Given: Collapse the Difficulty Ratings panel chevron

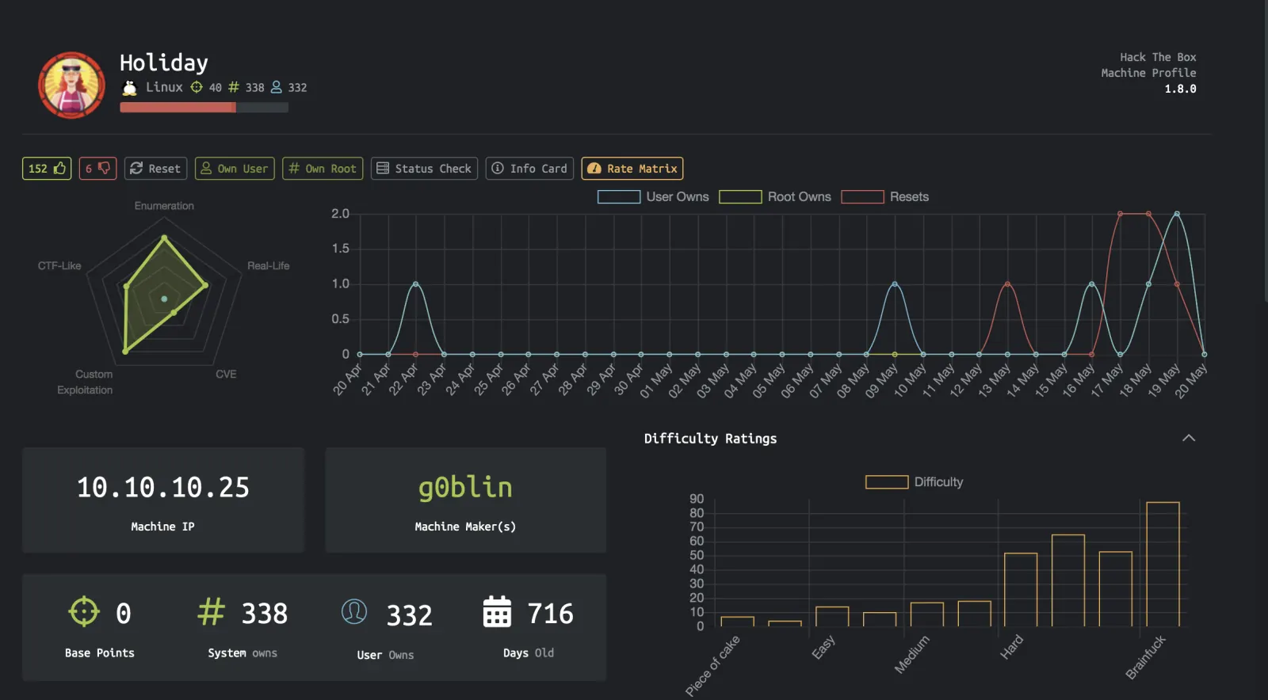Looking at the screenshot, I should tap(1189, 438).
